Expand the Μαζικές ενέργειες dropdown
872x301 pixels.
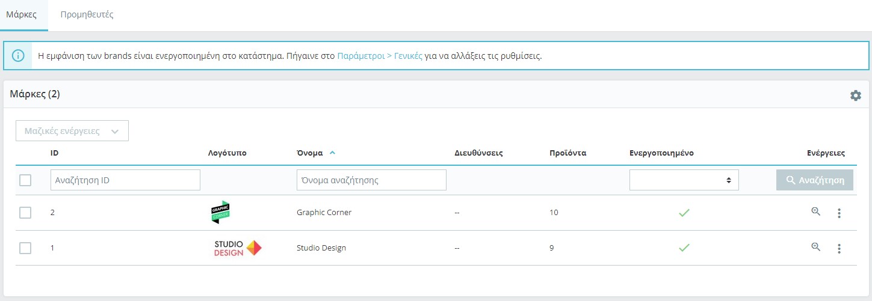coord(72,131)
